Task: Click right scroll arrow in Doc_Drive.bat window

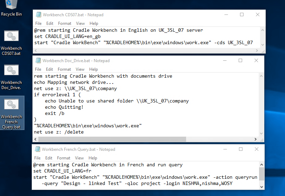Action: pos(256,139)
